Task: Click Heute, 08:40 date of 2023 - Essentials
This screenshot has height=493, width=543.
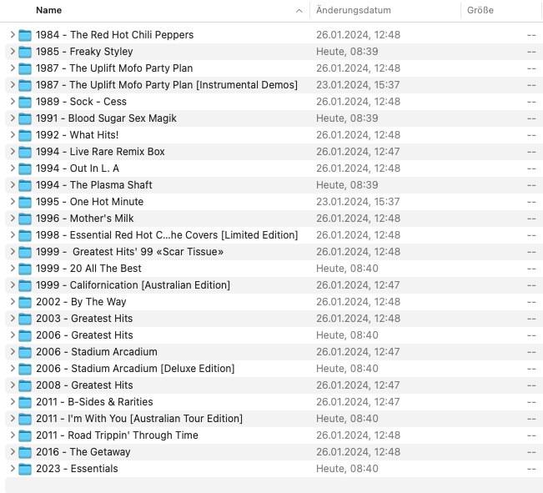Action: click(x=347, y=469)
